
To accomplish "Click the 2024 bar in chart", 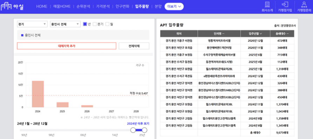I will [x=38, y=94].
